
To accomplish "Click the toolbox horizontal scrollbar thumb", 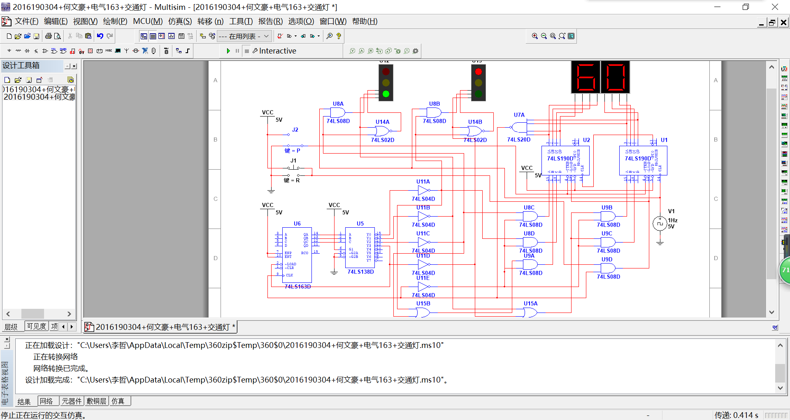I will tap(33, 314).
